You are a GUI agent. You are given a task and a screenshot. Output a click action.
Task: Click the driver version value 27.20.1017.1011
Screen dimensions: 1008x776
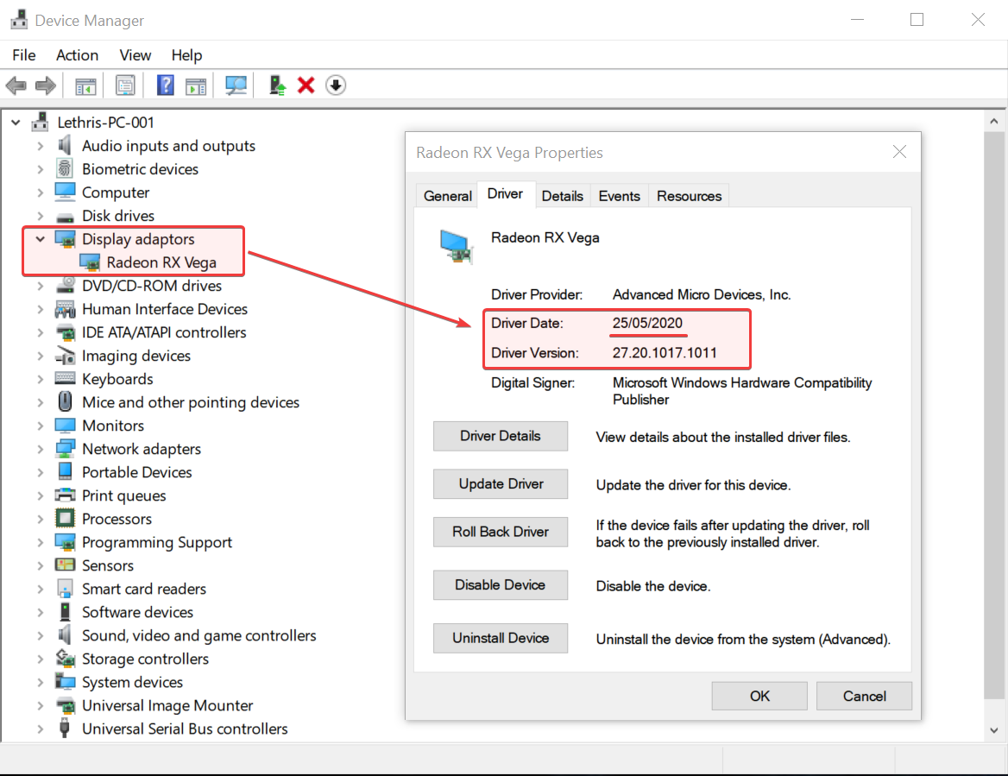[x=664, y=353]
